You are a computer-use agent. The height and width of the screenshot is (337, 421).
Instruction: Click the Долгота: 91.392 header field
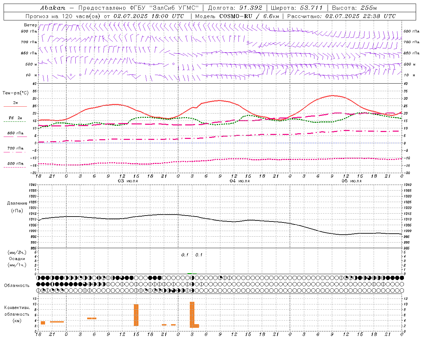pos(235,8)
